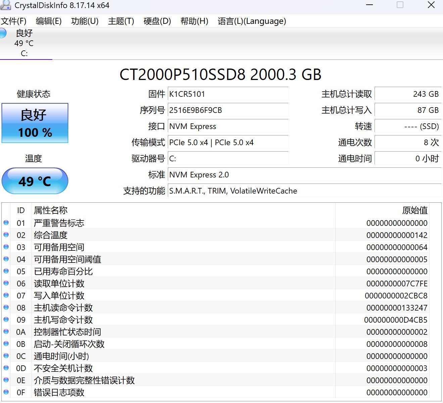The height and width of the screenshot is (403, 443).
Task: Open the 主题(T) theme menu
Action: point(120,21)
